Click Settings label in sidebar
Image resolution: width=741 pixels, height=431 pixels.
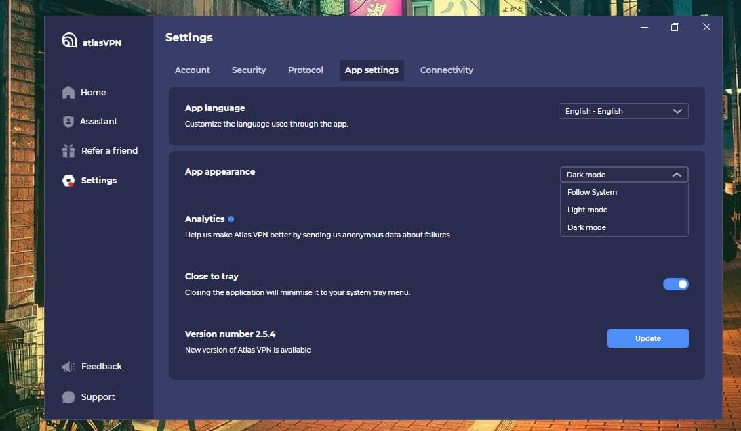pyautogui.click(x=99, y=181)
